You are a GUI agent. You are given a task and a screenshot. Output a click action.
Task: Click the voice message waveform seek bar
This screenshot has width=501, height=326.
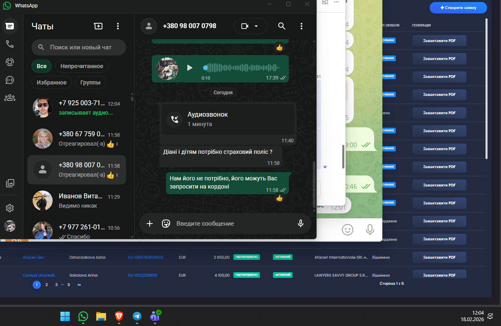(x=242, y=68)
